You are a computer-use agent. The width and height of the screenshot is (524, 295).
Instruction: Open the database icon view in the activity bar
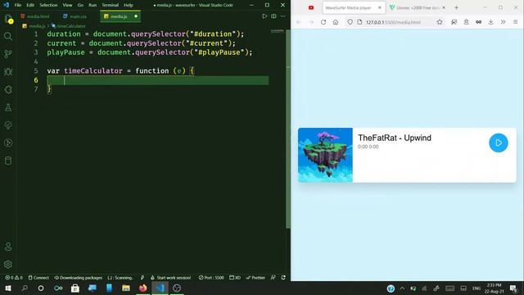[x=8, y=161]
